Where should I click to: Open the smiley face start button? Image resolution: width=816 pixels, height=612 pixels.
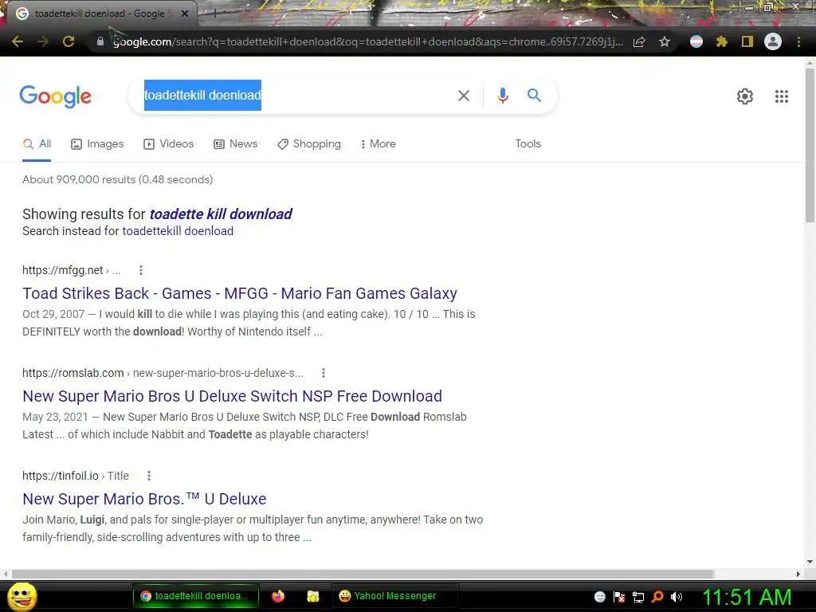(22, 596)
